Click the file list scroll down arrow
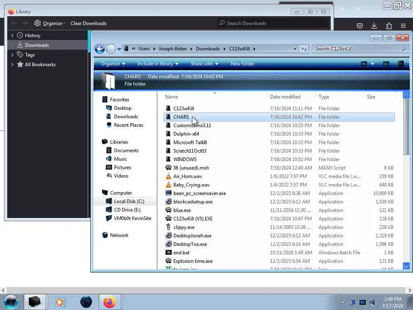 (406, 266)
